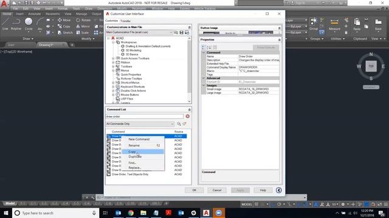
Task: Select the Circle tool
Action: click(x=29, y=24)
